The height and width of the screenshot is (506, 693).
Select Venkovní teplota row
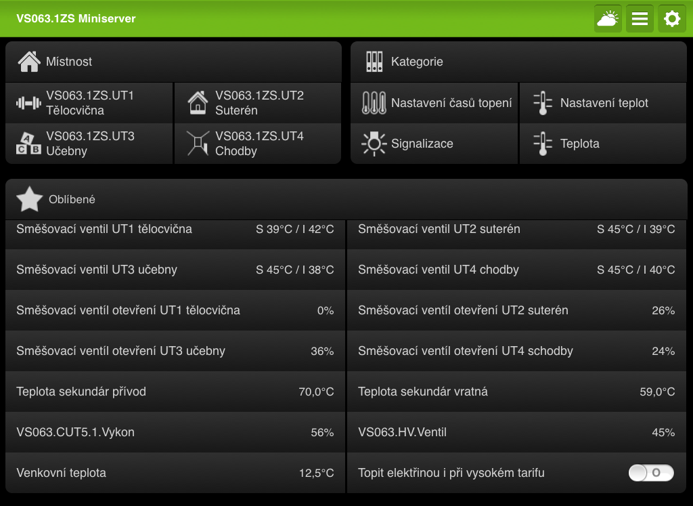click(175, 473)
